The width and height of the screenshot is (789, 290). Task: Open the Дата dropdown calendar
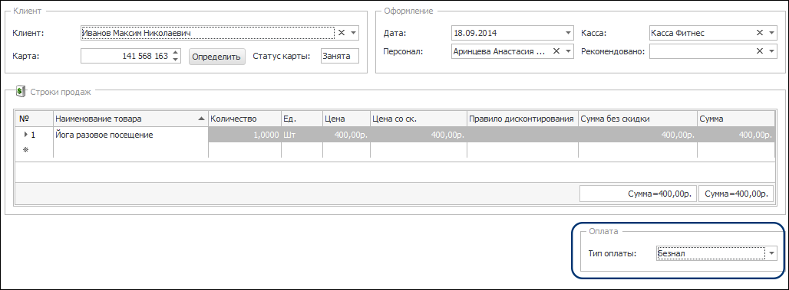[x=568, y=33]
